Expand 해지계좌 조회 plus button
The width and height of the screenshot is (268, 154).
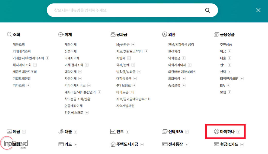(x=35, y=65)
